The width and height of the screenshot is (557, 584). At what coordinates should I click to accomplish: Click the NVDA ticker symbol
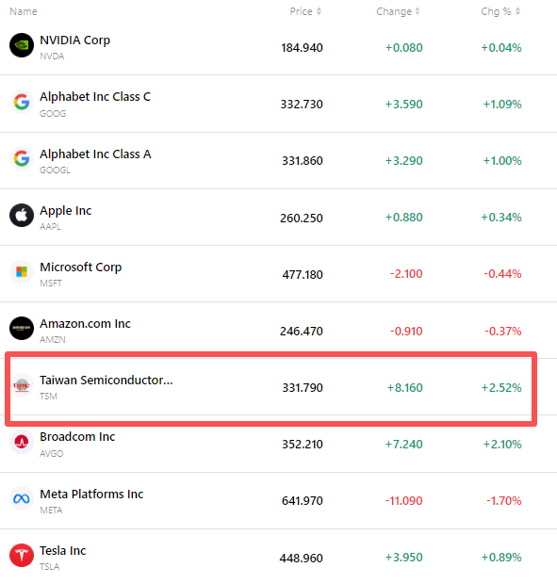pyautogui.click(x=52, y=57)
